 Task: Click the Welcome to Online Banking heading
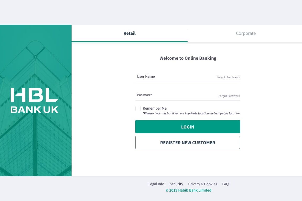pos(188,58)
